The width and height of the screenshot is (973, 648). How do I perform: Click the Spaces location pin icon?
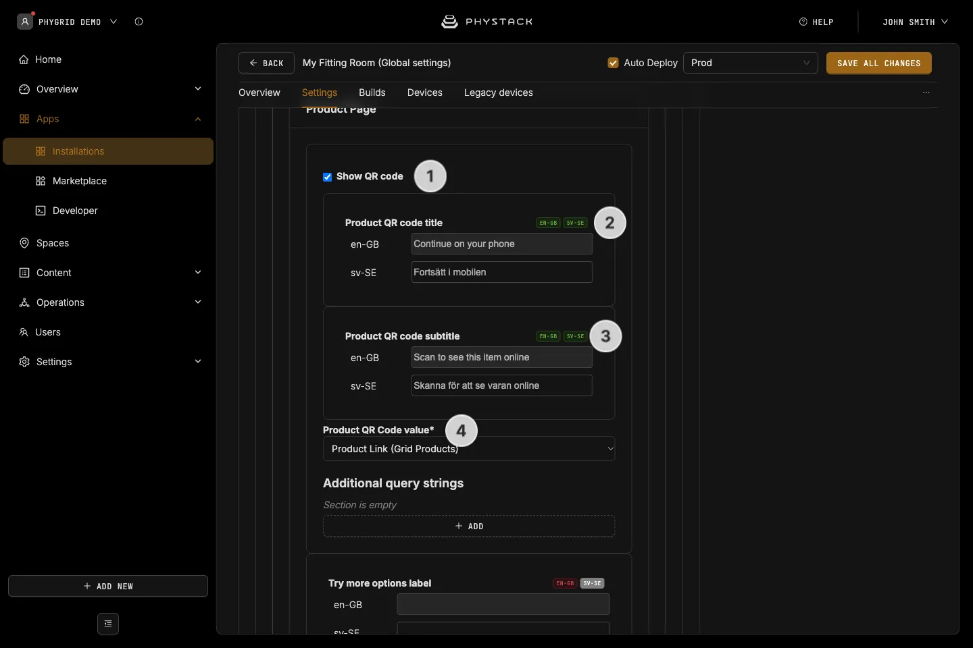24,243
